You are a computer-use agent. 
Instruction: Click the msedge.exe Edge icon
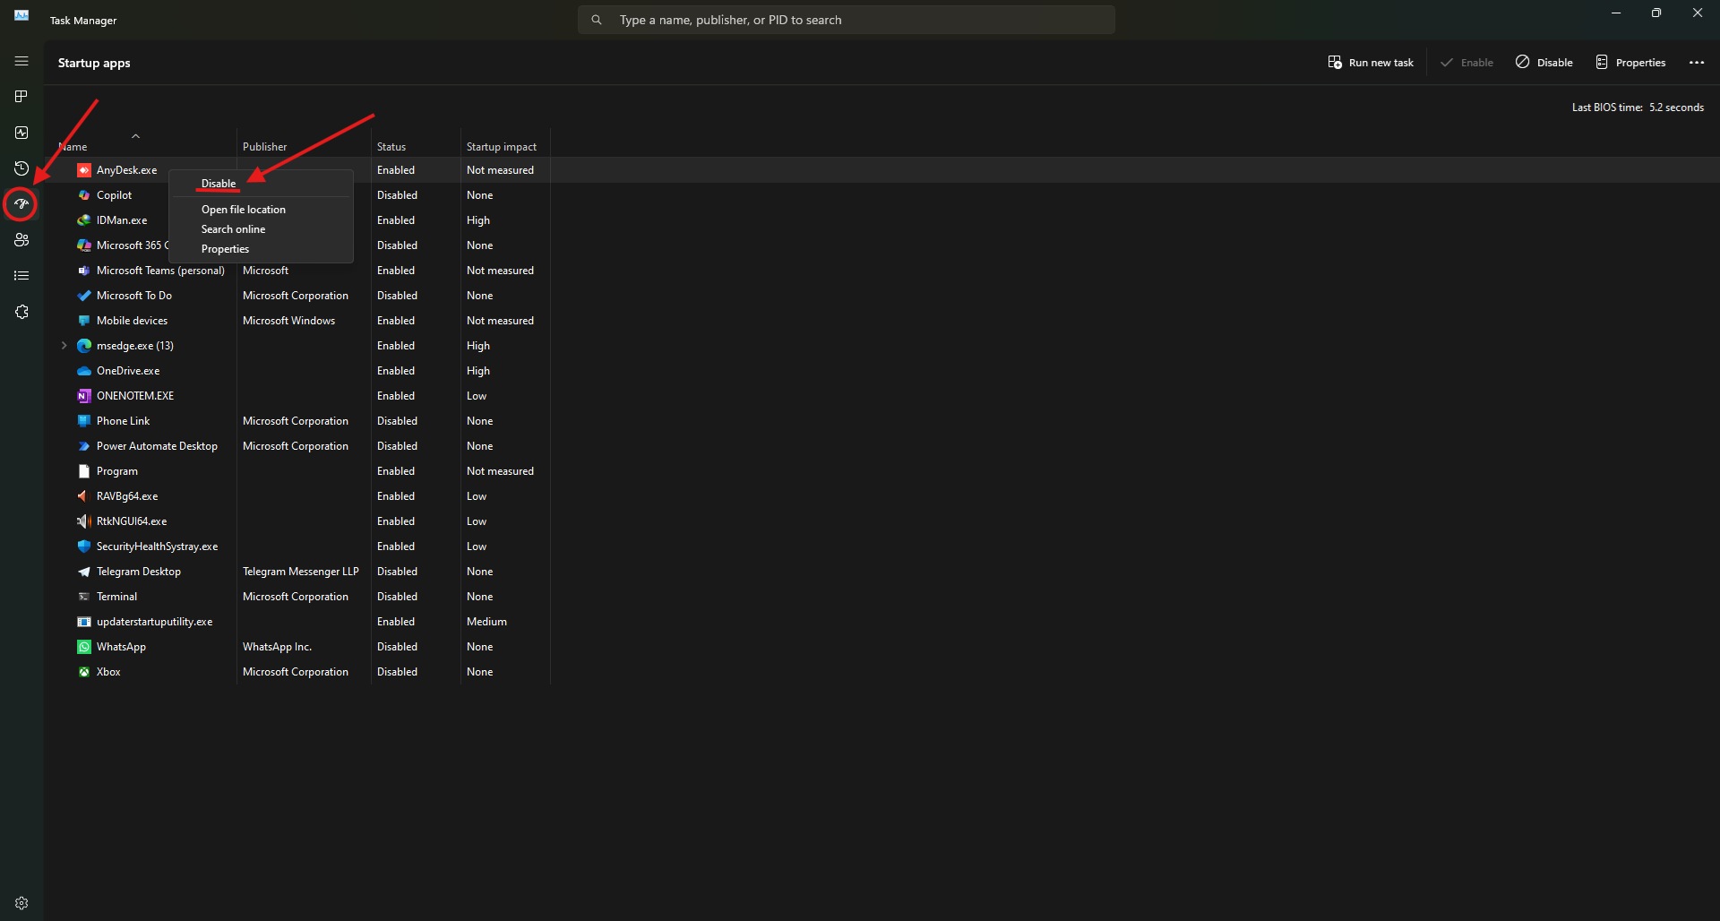pos(84,346)
